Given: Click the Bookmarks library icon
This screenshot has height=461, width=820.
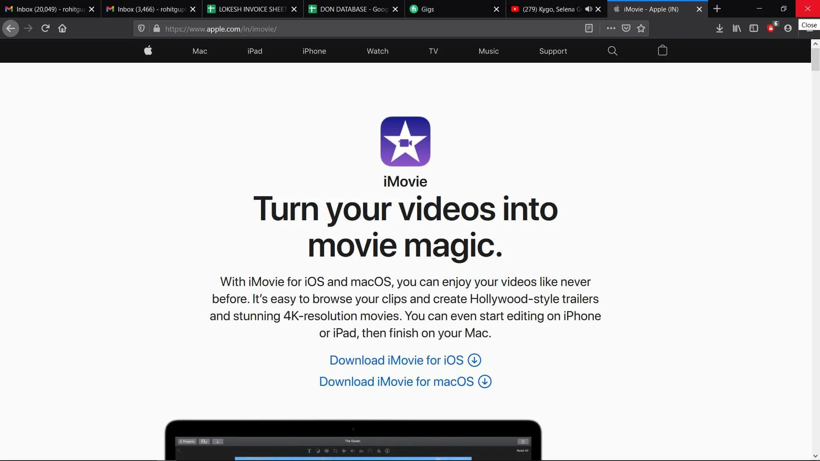Looking at the screenshot, I should click(737, 28).
